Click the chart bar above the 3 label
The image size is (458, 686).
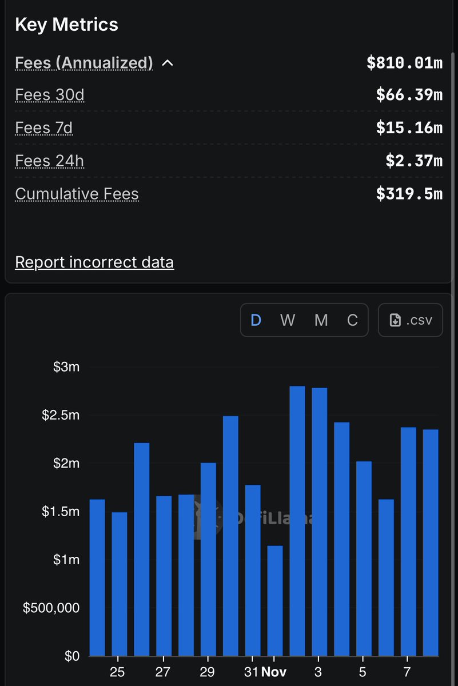pos(320,522)
